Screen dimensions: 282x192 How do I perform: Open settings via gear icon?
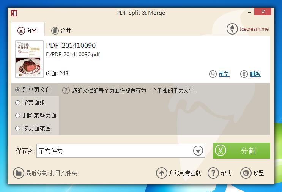pos(246,173)
